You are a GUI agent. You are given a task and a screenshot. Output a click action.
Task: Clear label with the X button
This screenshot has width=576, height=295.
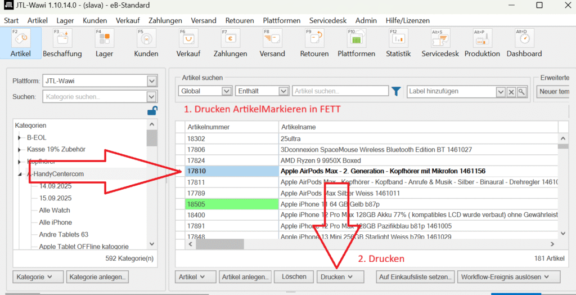(511, 92)
